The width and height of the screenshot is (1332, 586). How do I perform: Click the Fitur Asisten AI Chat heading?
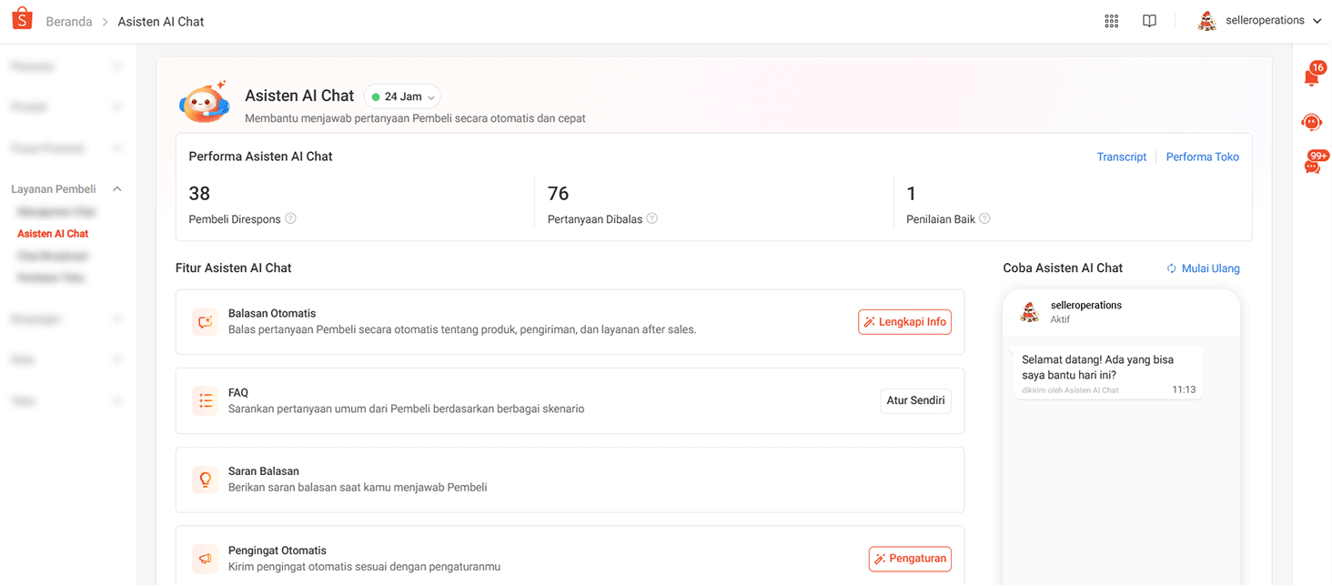234,268
